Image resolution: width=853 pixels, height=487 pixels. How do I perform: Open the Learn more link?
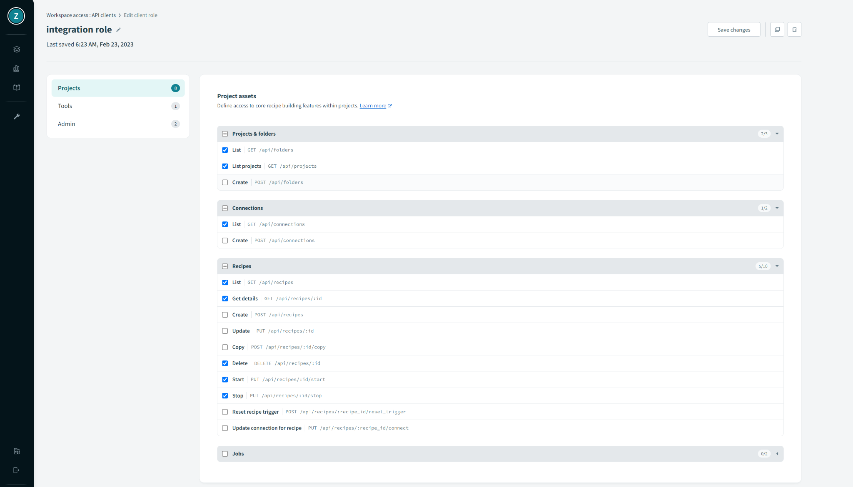click(373, 106)
